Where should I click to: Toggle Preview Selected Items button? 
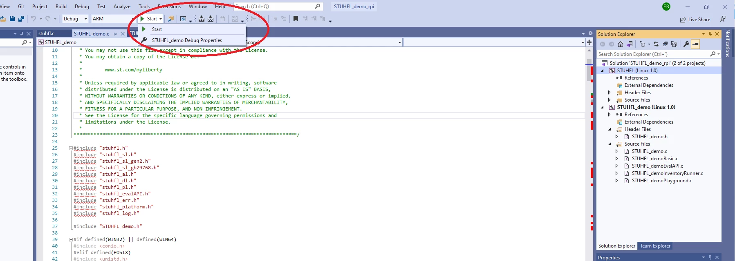tap(695, 44)
